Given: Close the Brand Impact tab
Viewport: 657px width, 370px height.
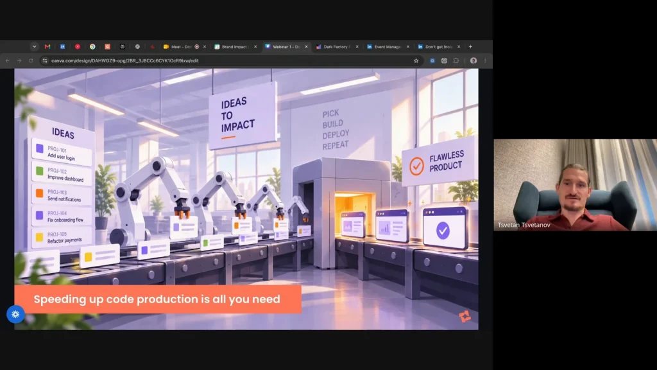Looking at the screenshot, I should [255, 46].
